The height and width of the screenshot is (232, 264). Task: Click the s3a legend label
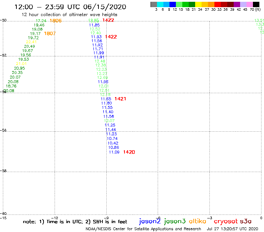tap(245, 221)
